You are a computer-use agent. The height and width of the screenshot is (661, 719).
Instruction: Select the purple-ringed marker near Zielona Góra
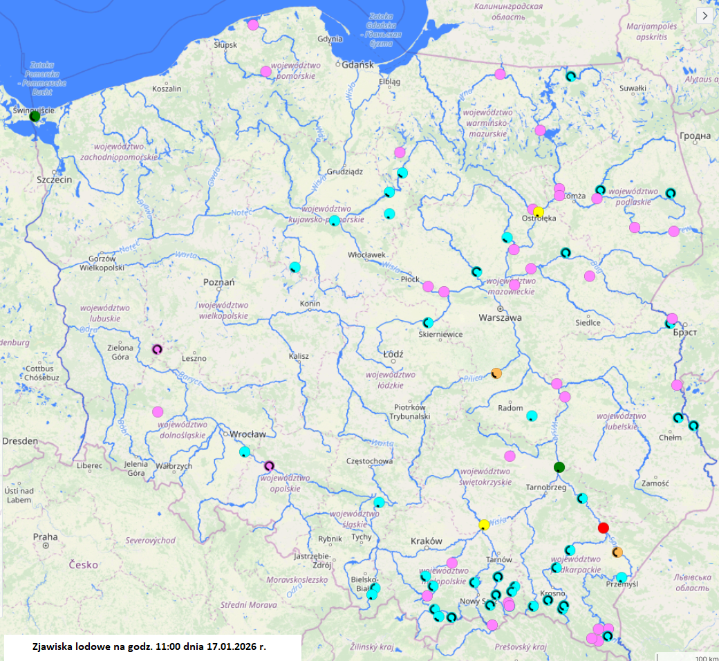pyautogui.click(x=158, y=350)
